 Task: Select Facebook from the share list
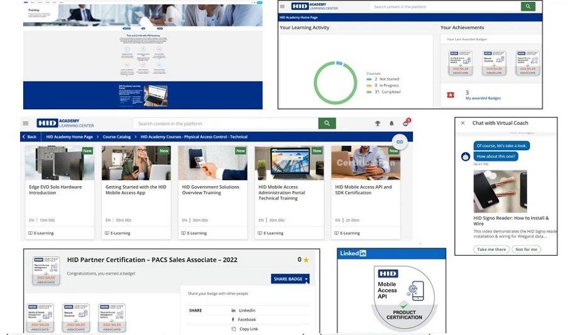click(246, 320)
